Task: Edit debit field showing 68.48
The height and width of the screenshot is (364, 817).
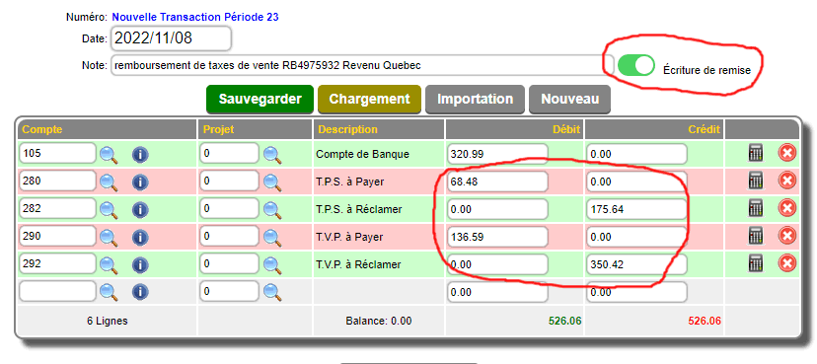Action: (x=497, y=182)
